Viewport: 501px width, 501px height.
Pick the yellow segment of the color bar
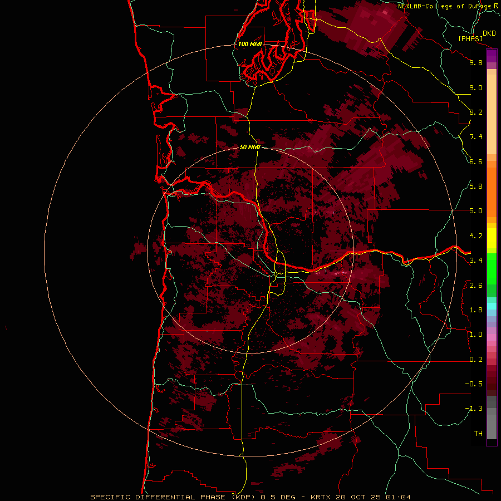click(x=492, y=238)
